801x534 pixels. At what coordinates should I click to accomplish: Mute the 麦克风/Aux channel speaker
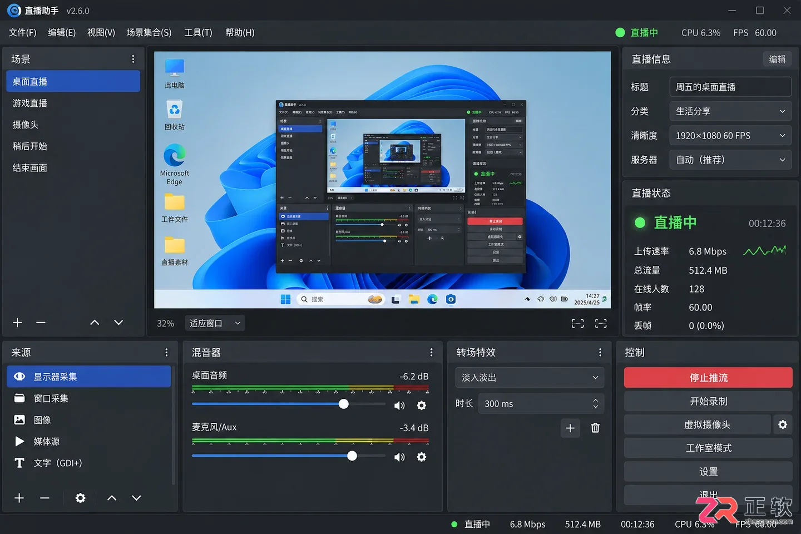pos(399,457)
